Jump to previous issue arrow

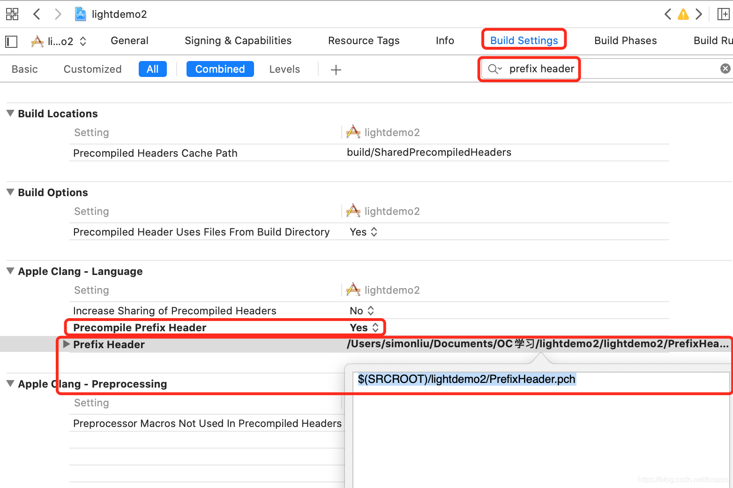(x=668, y=14)
